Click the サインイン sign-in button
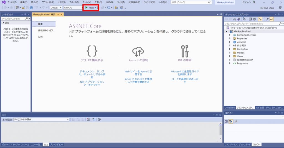This screenshot has width=284, height=148. [x=249, y=2]
